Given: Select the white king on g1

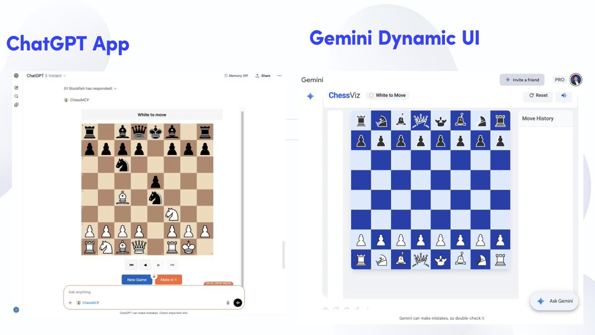Looking at the screenshot, I should [x=188, y=247].
